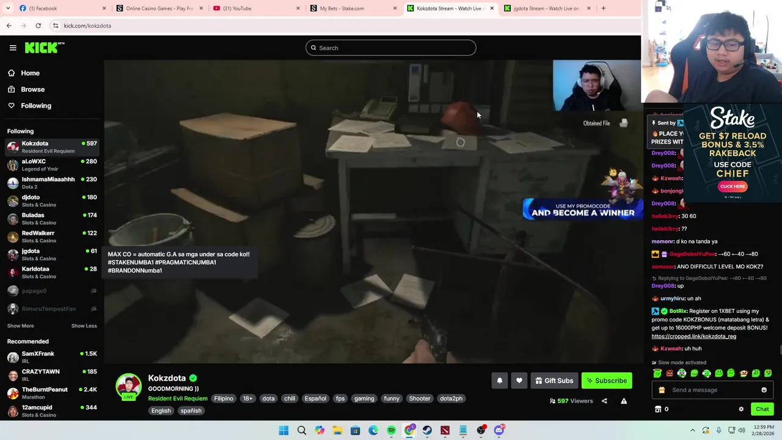Open the cropped.link/kokzdota_reg chat link
The image size is (782, 440).
coord(693,336)
